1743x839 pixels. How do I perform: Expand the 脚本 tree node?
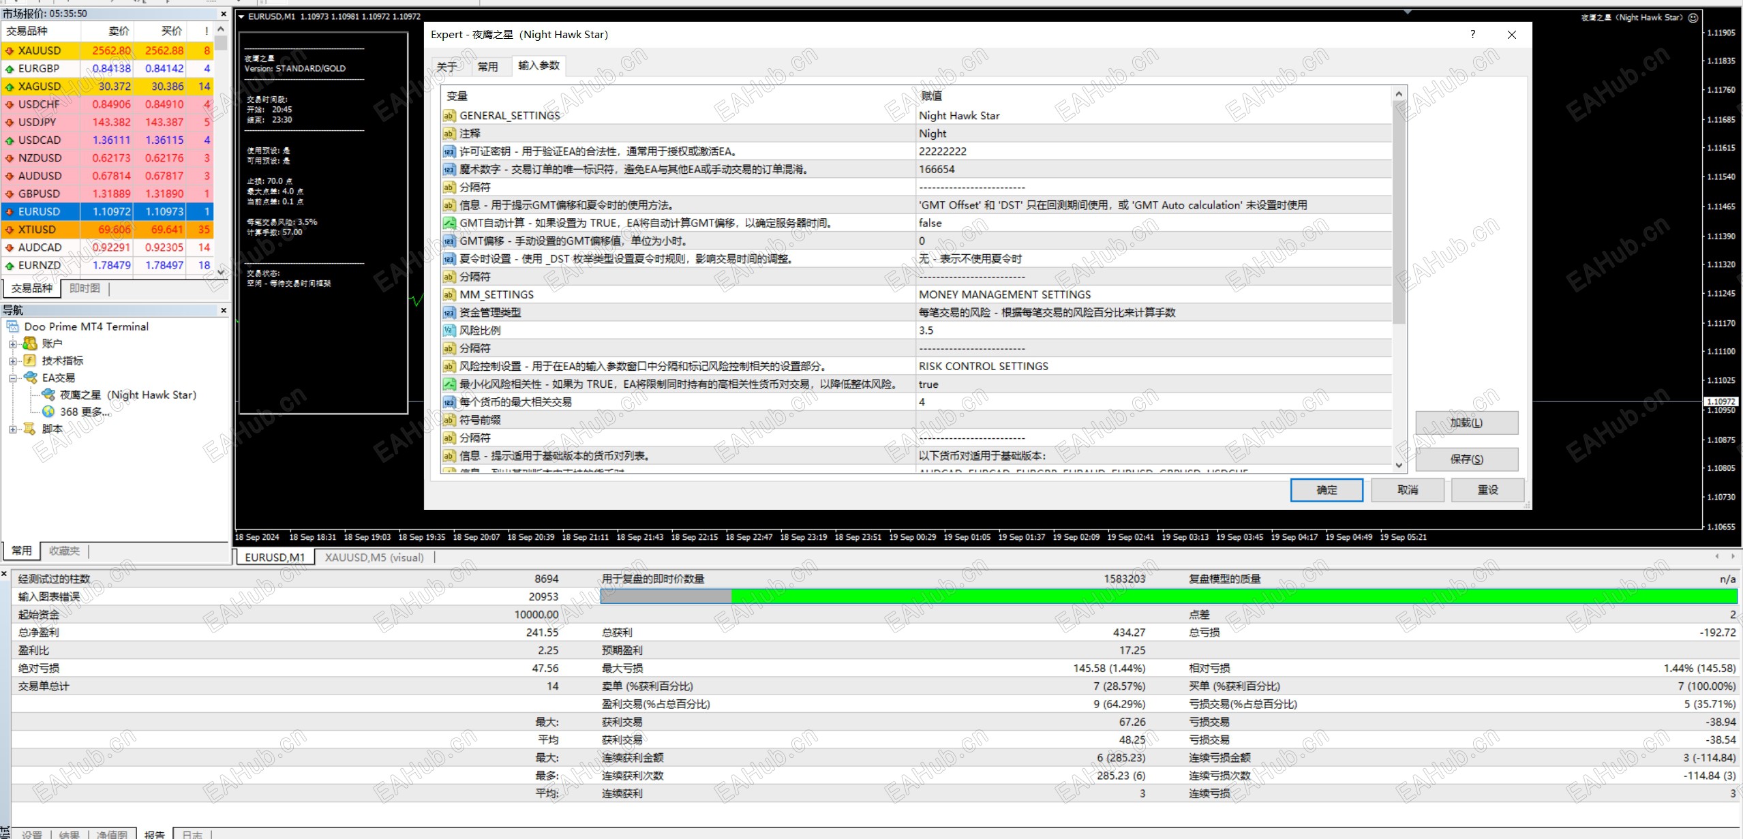click(12, 429)
